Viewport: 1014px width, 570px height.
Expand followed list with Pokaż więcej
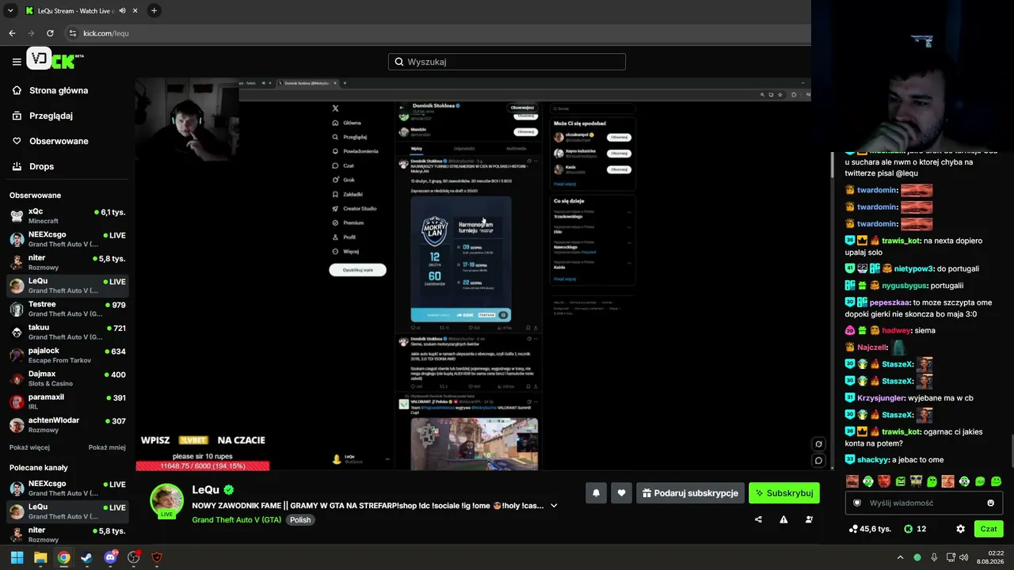click(29, 447)
